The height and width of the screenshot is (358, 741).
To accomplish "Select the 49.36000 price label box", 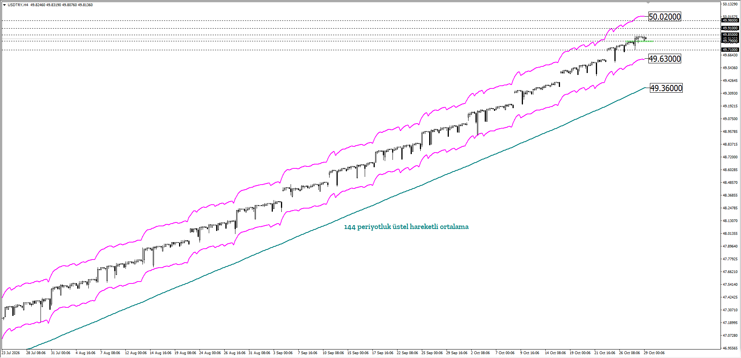I will [x=666, y=88].
